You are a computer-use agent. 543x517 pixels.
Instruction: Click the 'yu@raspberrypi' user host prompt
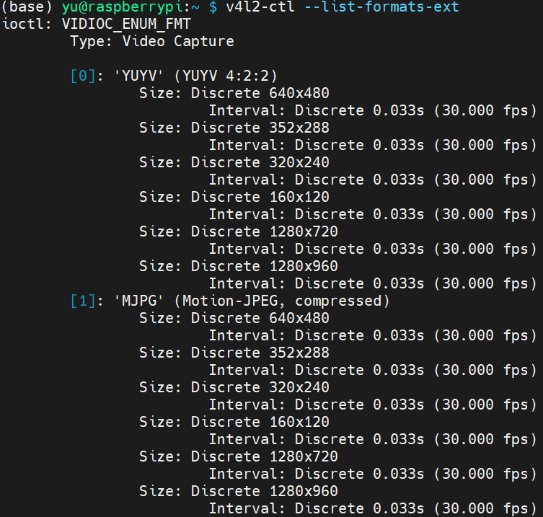pyautogui.click(x=123, y=7)
